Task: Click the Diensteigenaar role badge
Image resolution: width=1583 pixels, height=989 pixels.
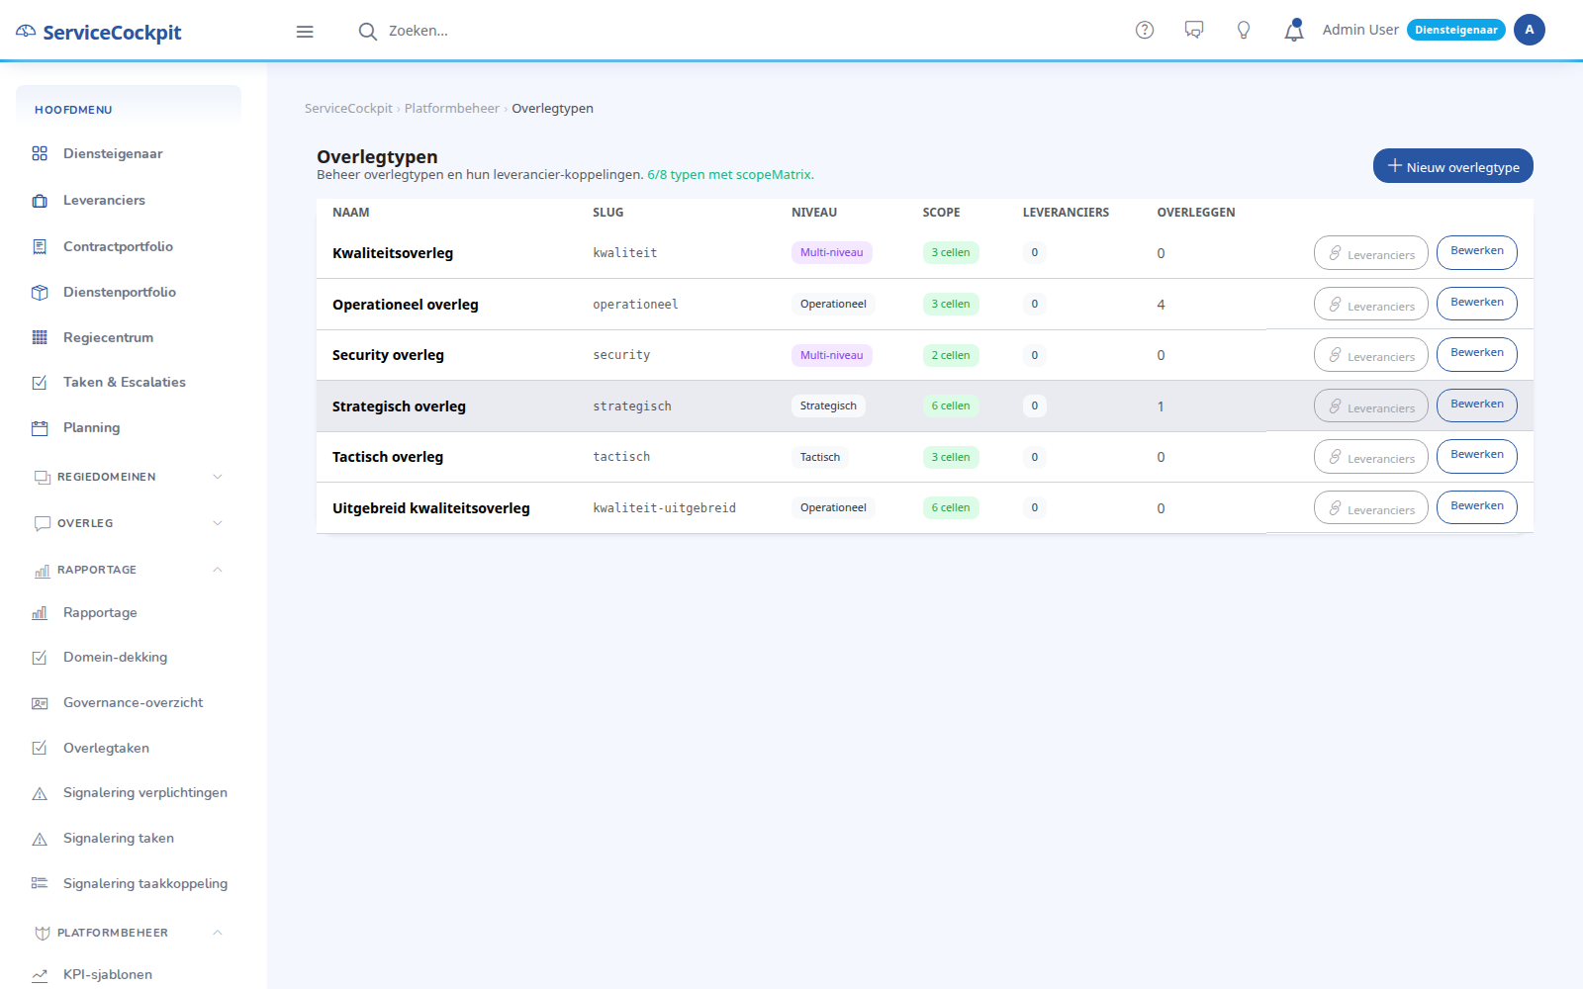Action: [1455, 30]
